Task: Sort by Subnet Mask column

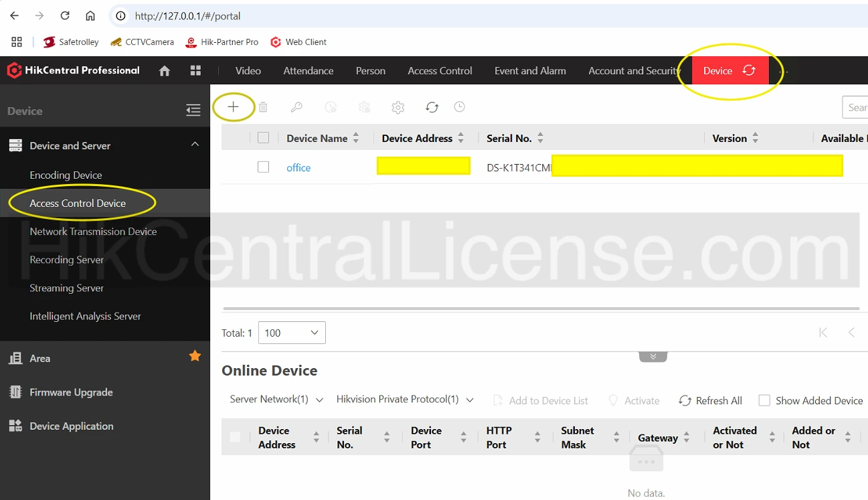Action: click(x=616, y=438)
